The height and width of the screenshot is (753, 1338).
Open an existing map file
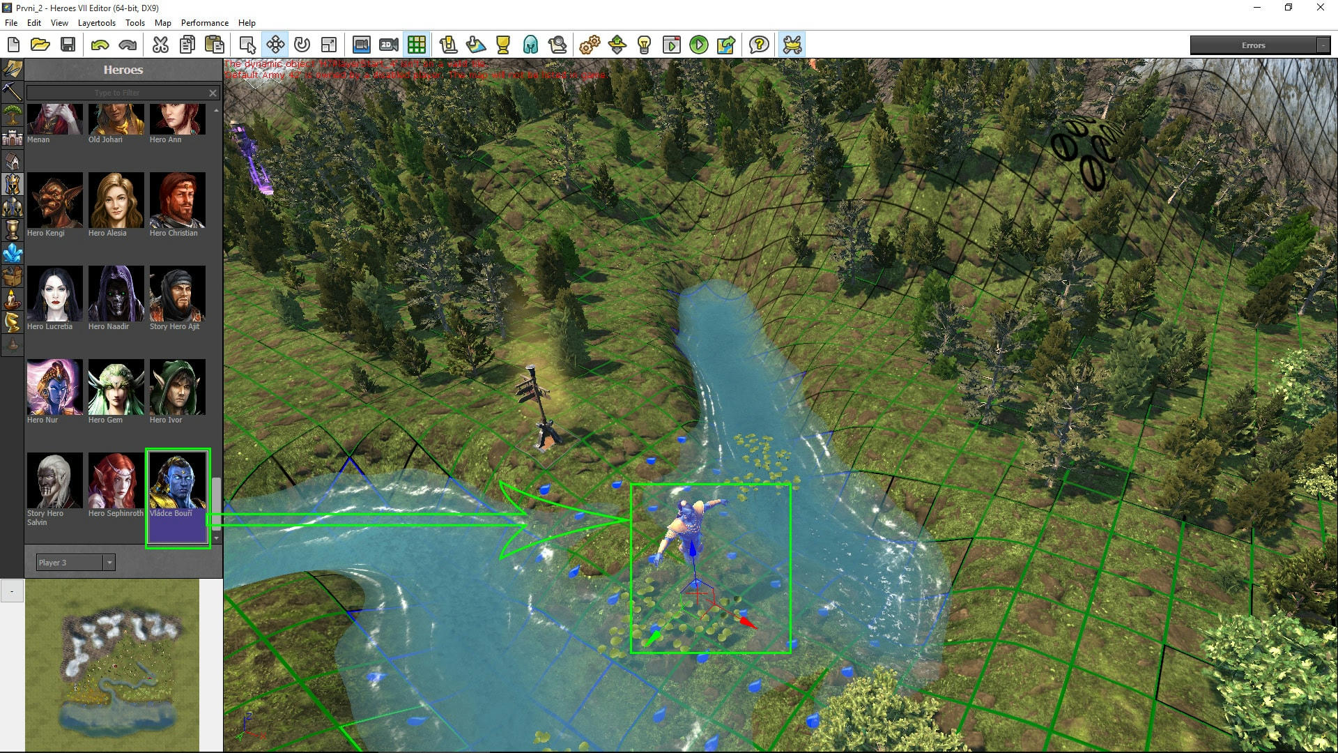[x=40, y=45]
